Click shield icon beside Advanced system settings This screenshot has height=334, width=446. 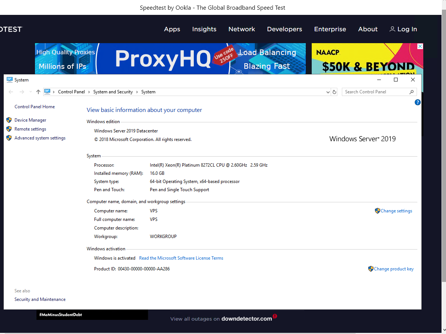(x=9, y=138)
